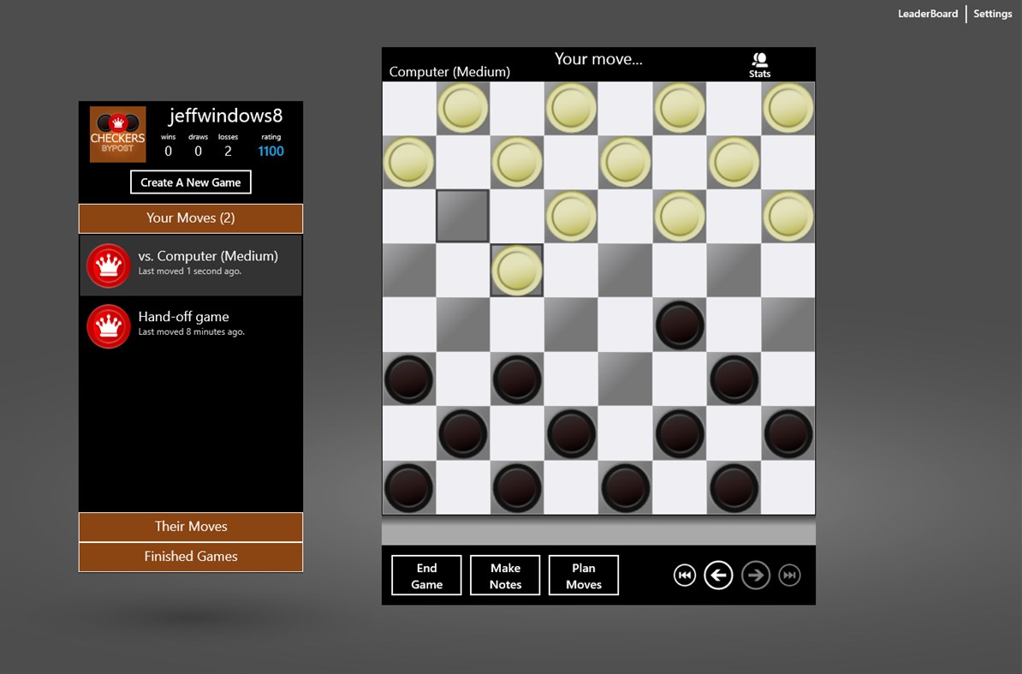Expand the Your Moves section
1022x674 pixels.
click(x=190, y=218)
